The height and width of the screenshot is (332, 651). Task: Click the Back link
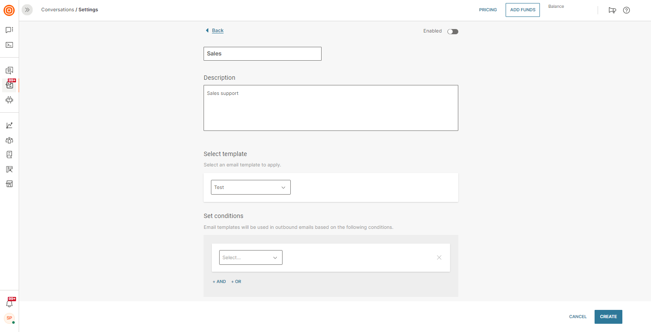(x=217, y=30)
